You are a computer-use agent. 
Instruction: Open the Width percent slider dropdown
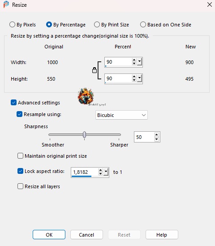click(139, 62)
